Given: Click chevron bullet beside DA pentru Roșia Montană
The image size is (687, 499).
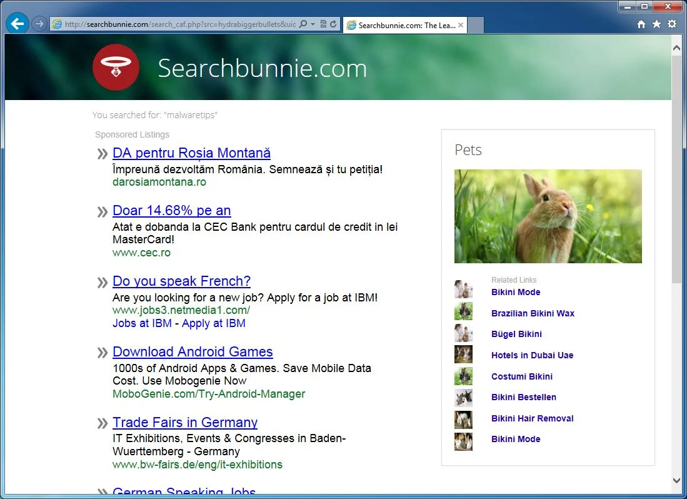Looking at the screenshot, I should point(103,154).
